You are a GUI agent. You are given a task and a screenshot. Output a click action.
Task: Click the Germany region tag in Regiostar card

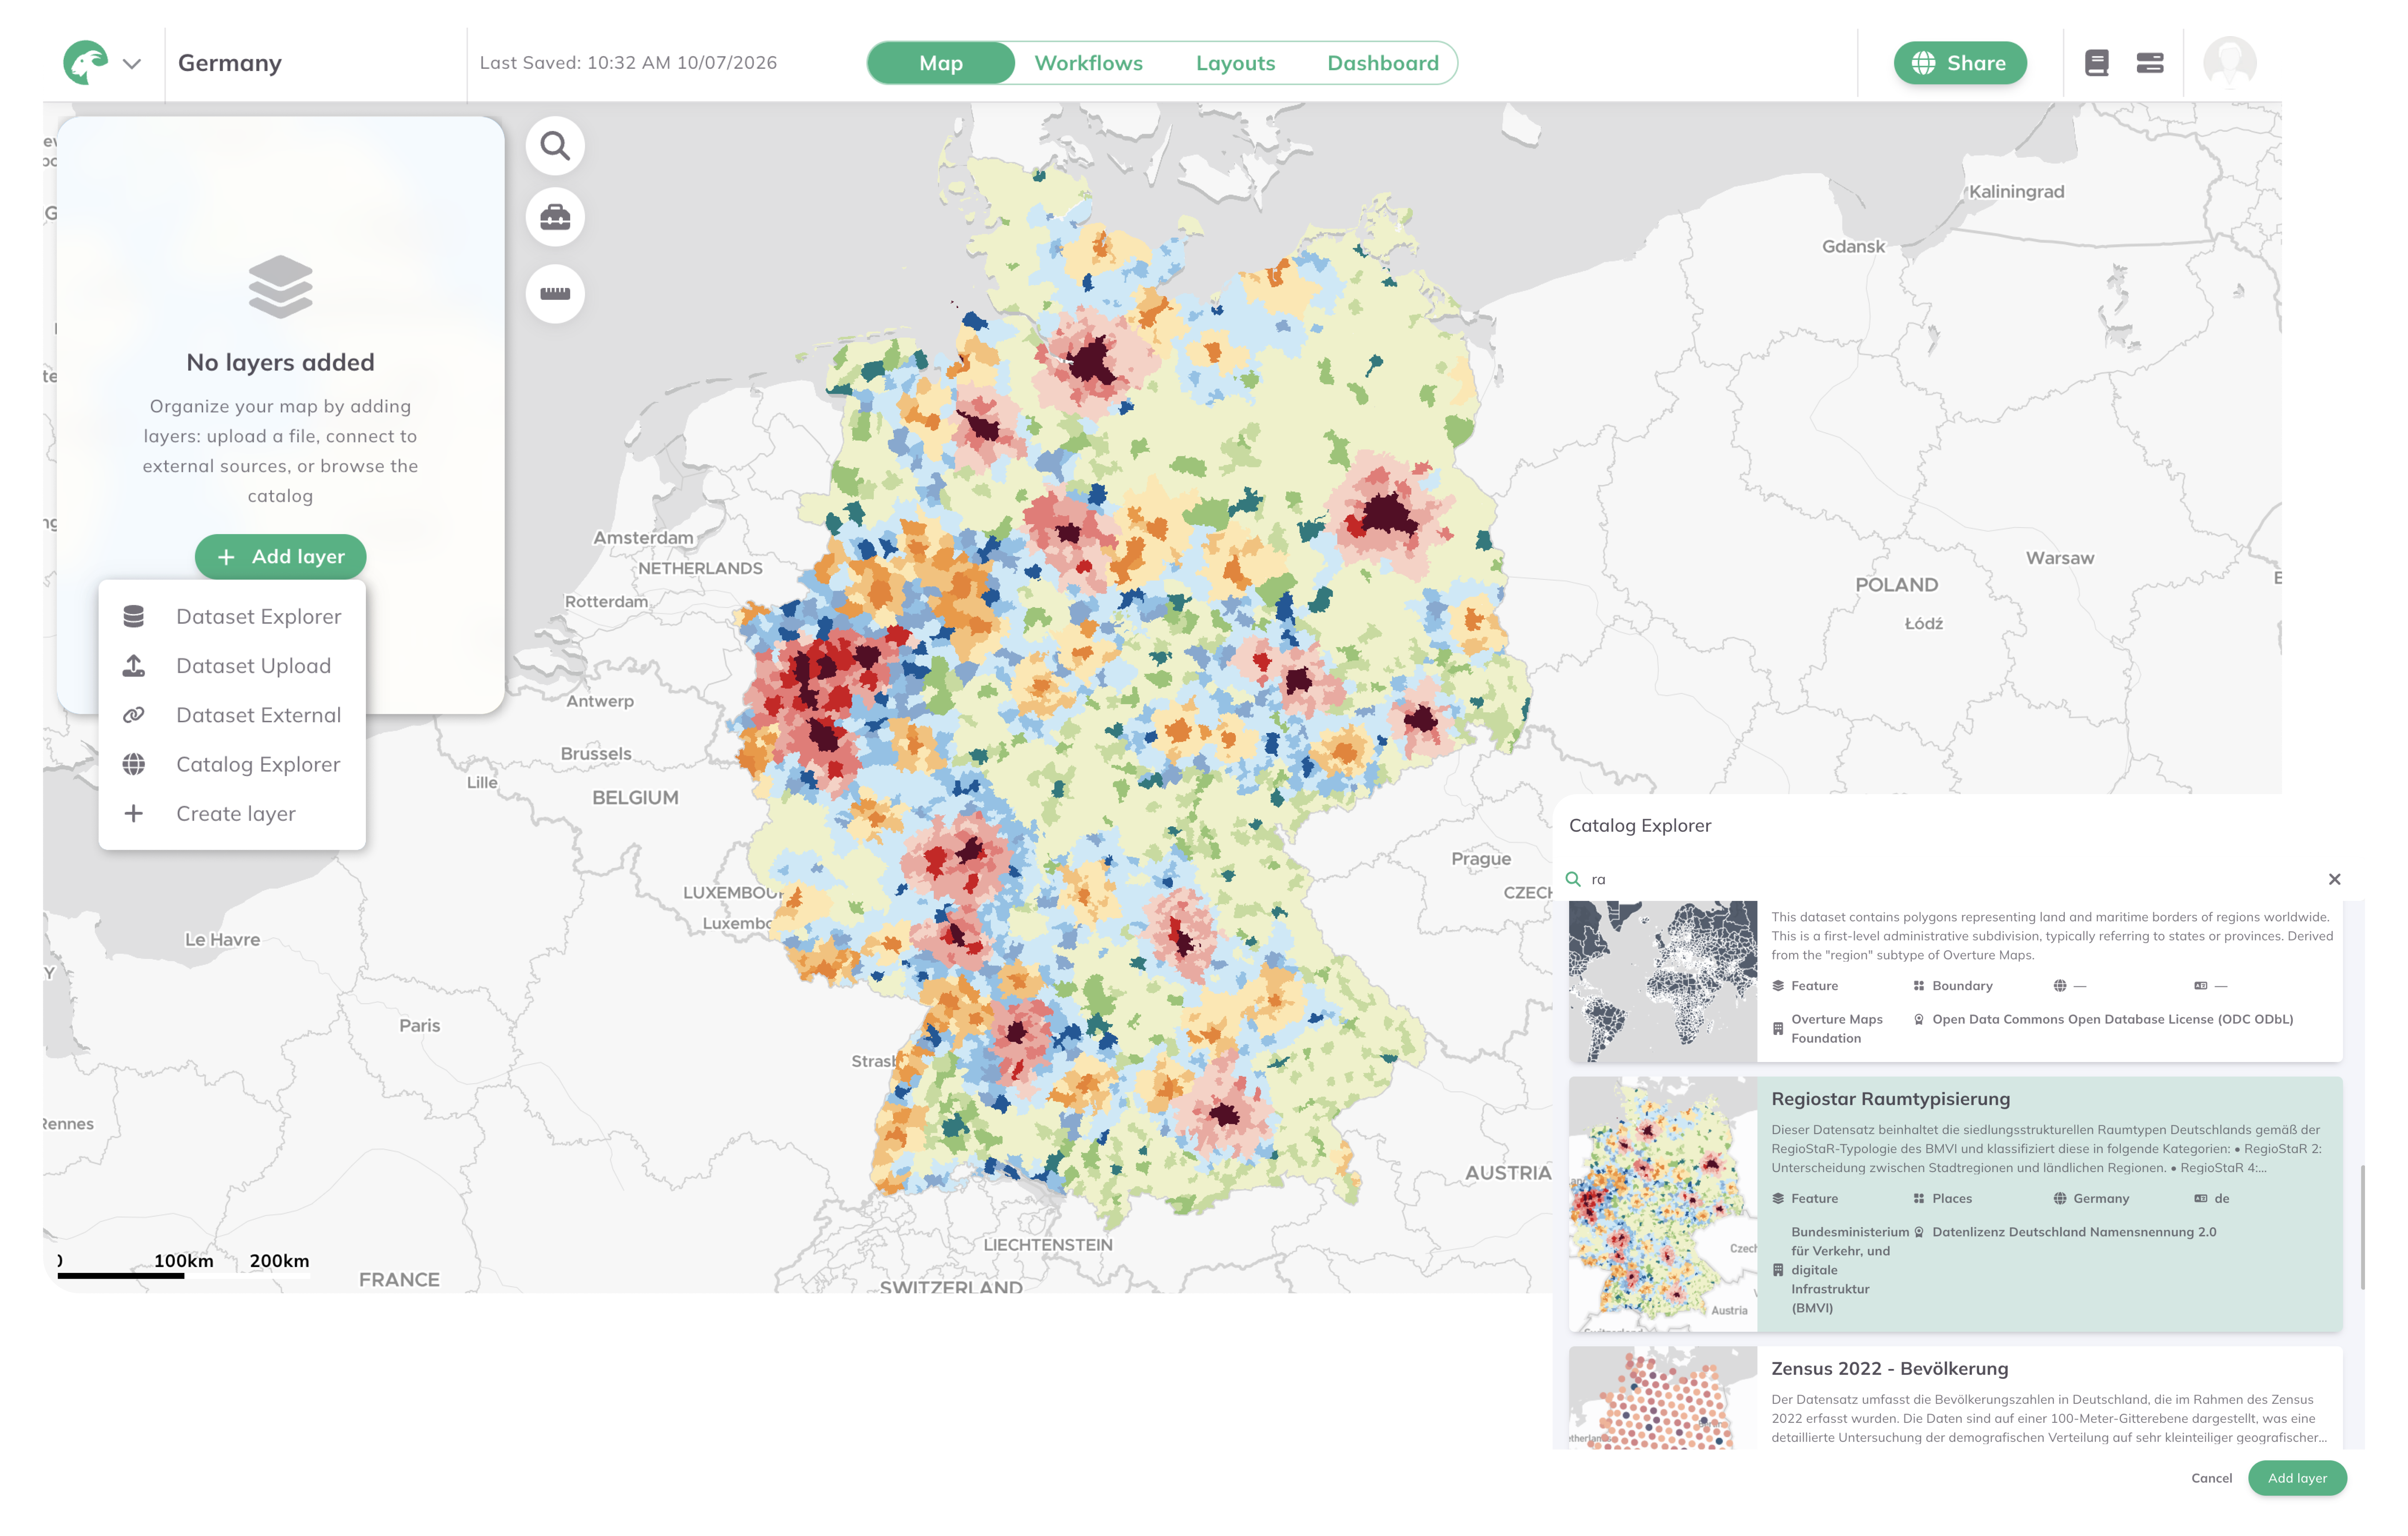click(2100, 1198)
